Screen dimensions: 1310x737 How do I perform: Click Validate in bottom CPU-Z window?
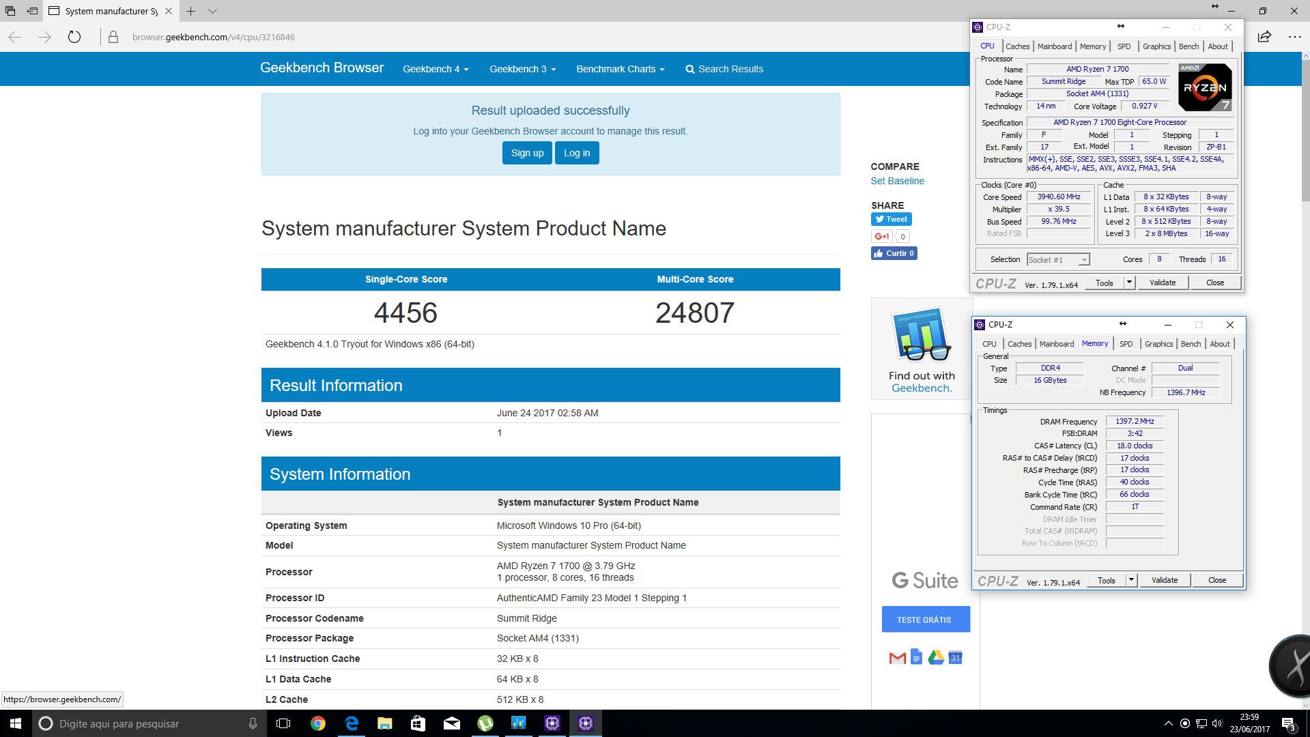click(1165, 581)
